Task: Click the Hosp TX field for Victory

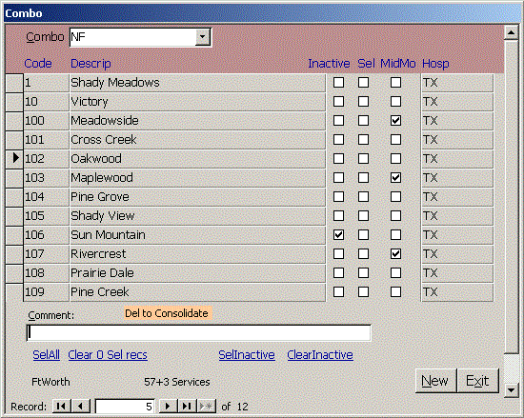Action: (x=457, y=102)
